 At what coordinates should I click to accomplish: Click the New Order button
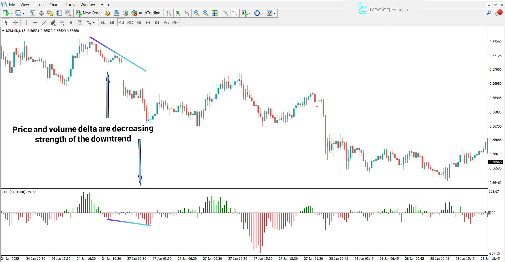[89, 13]
